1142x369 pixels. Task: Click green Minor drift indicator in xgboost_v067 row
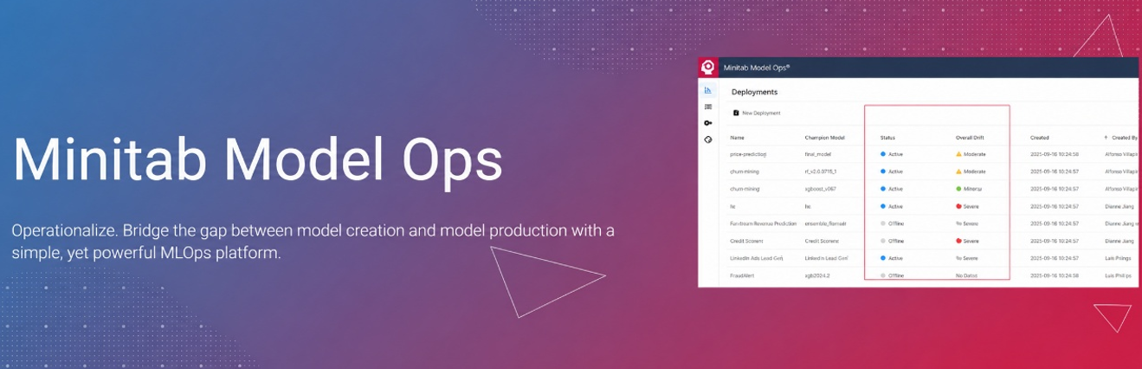[968, 189]
